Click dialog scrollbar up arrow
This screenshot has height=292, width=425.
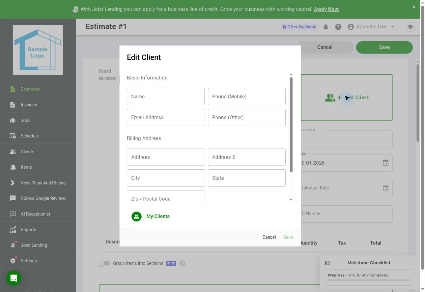pyautogui.click(x=291, y=75)
